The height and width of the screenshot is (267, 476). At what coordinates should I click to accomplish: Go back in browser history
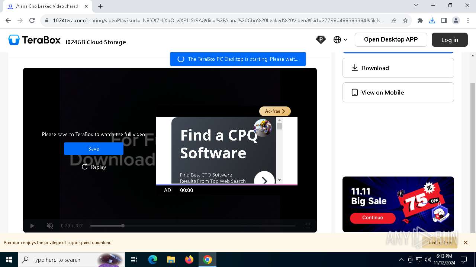coord(8,20)
